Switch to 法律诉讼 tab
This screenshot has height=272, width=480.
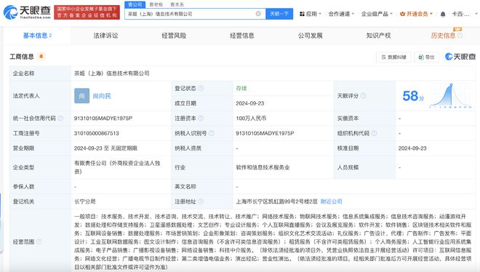(x=105, y=36)
